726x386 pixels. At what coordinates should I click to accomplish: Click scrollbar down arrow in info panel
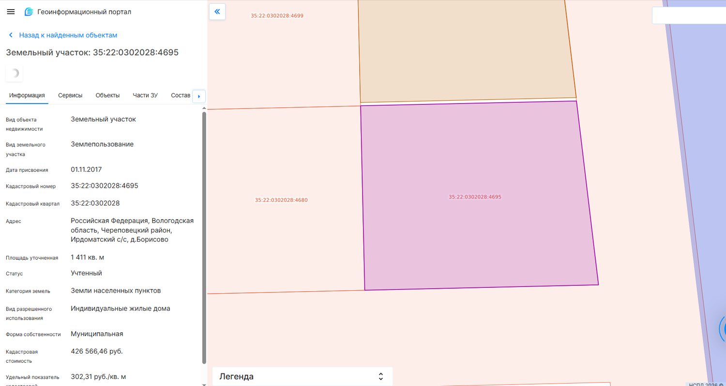coord(204,384)
